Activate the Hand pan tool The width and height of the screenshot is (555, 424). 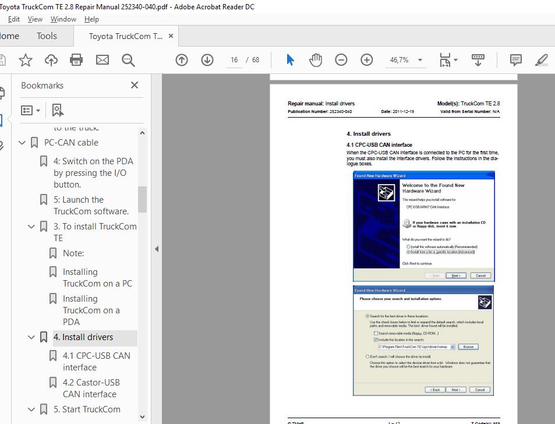click(x=316, y=60)
